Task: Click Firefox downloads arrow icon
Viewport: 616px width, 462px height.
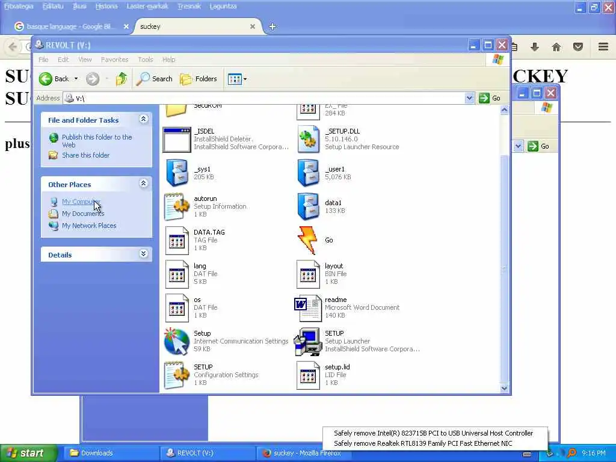Action: (x=535, y=47)
